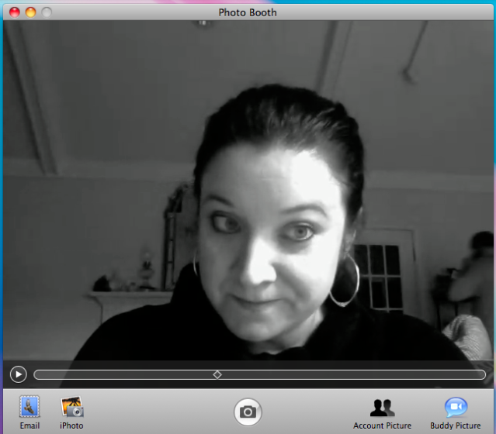Open iPhoto with the iPhoto icon
This screenshot has height=434, width=496.
[x=71, y=406]
